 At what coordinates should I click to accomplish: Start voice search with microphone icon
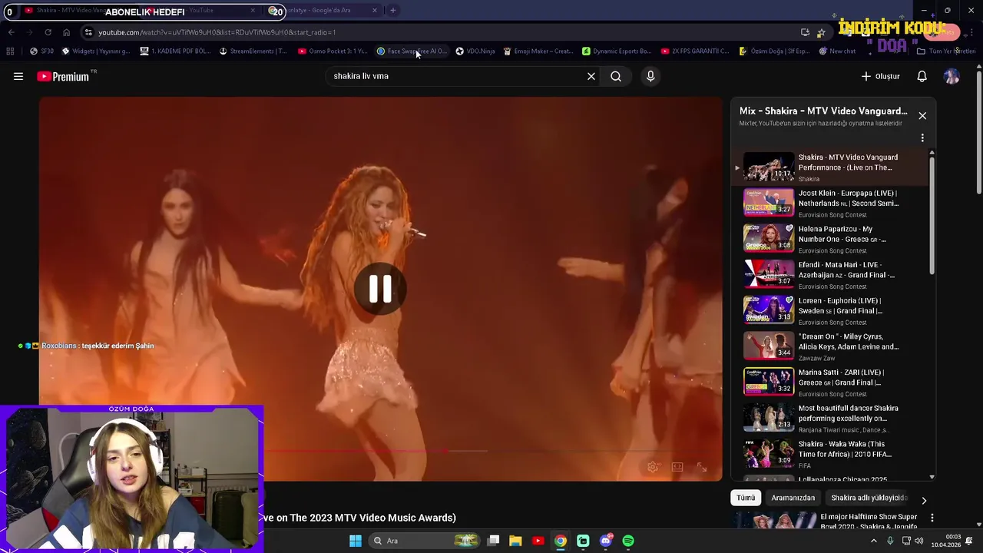click(650, 76)
